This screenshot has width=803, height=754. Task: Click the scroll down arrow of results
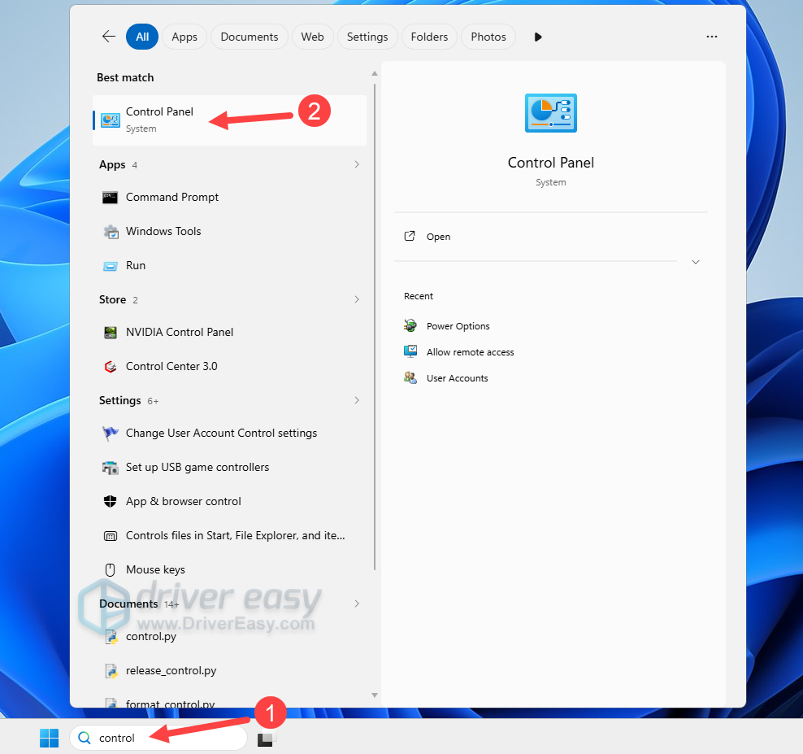coord(375,695)
